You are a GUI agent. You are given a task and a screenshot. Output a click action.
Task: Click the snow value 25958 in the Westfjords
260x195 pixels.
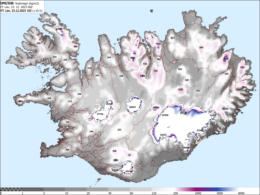click(x=59, y=29)
